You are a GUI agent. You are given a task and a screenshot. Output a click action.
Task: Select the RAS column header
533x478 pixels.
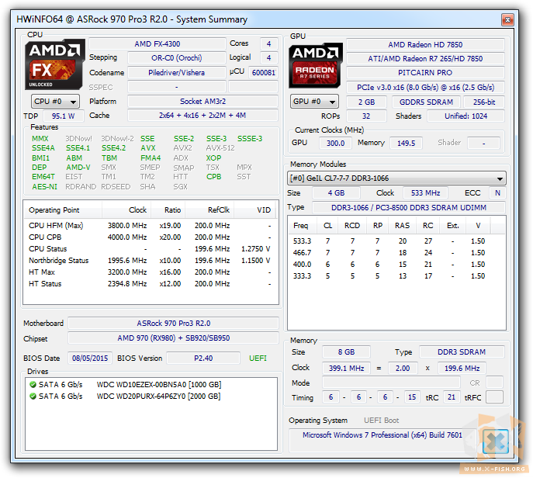(402, 226)
